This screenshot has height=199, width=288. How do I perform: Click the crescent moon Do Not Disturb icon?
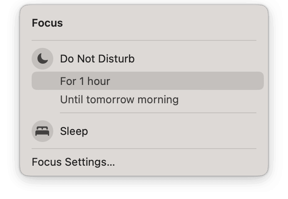42,59
